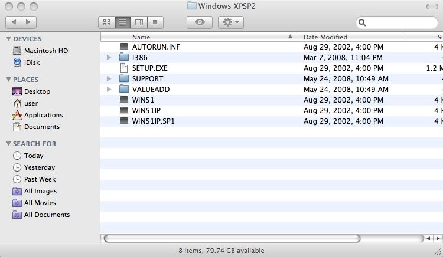Click the Name column sort arrow
The height and width of the screenshot is (257, 443).
(x=290, y=37)
